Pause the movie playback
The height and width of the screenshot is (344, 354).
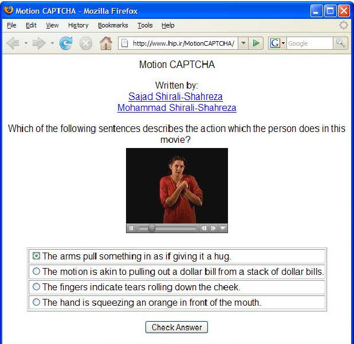tap(131, 228)
